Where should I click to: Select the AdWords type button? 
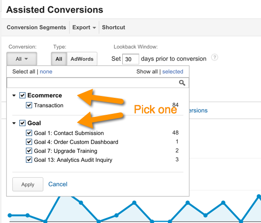[82, 59]
